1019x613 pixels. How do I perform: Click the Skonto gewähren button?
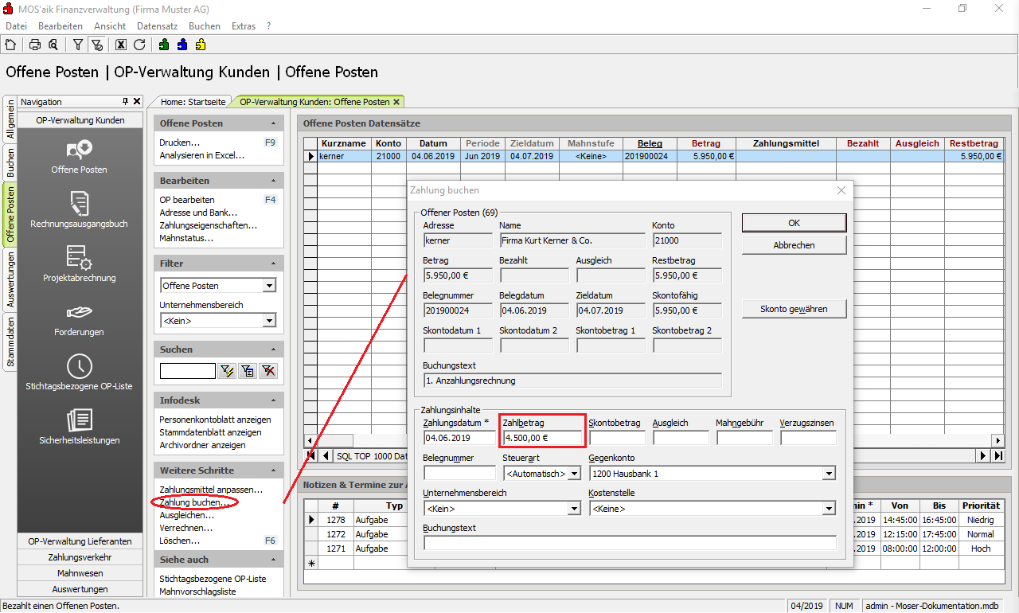coord(794,309)
